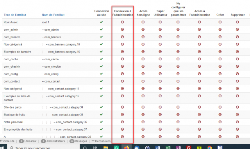Click com_admin row green check icon
The image size is (250, 149).
point(101,30)
